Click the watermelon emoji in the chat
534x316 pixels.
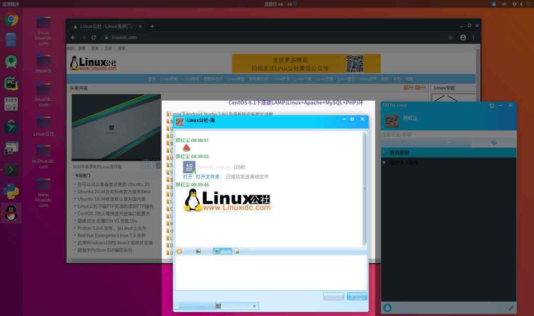186,148
